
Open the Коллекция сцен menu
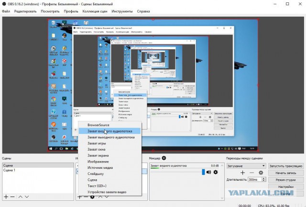(95, 11)
